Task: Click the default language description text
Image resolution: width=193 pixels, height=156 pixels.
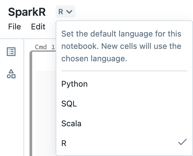Action: (x=121, y=46)
